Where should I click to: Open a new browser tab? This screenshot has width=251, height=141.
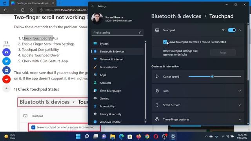tap(60, 3)
